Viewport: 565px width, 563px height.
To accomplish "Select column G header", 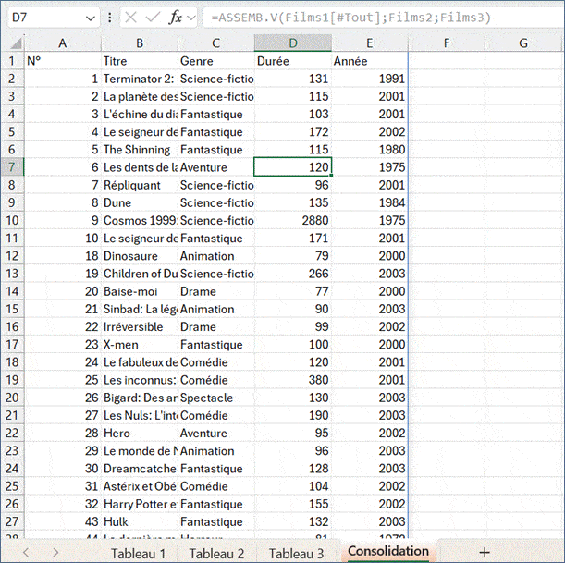I will point(523,43).
